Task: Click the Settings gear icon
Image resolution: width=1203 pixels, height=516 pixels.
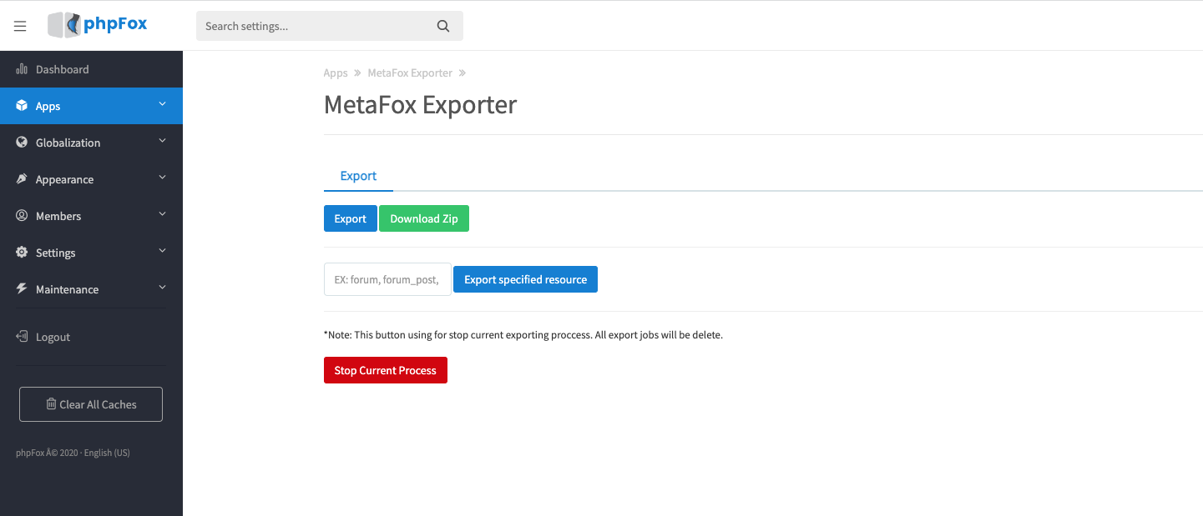Action: pyautogui.click(x=22, y=253)
